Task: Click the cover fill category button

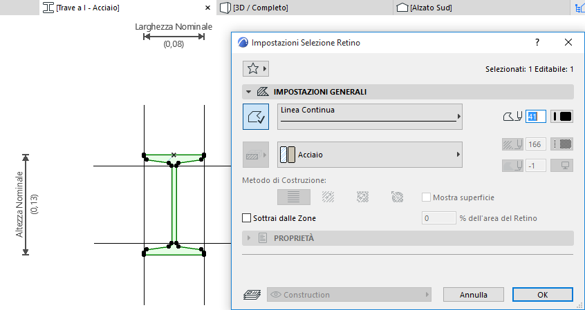Action: pyautogui.click(x=256, y=155)
